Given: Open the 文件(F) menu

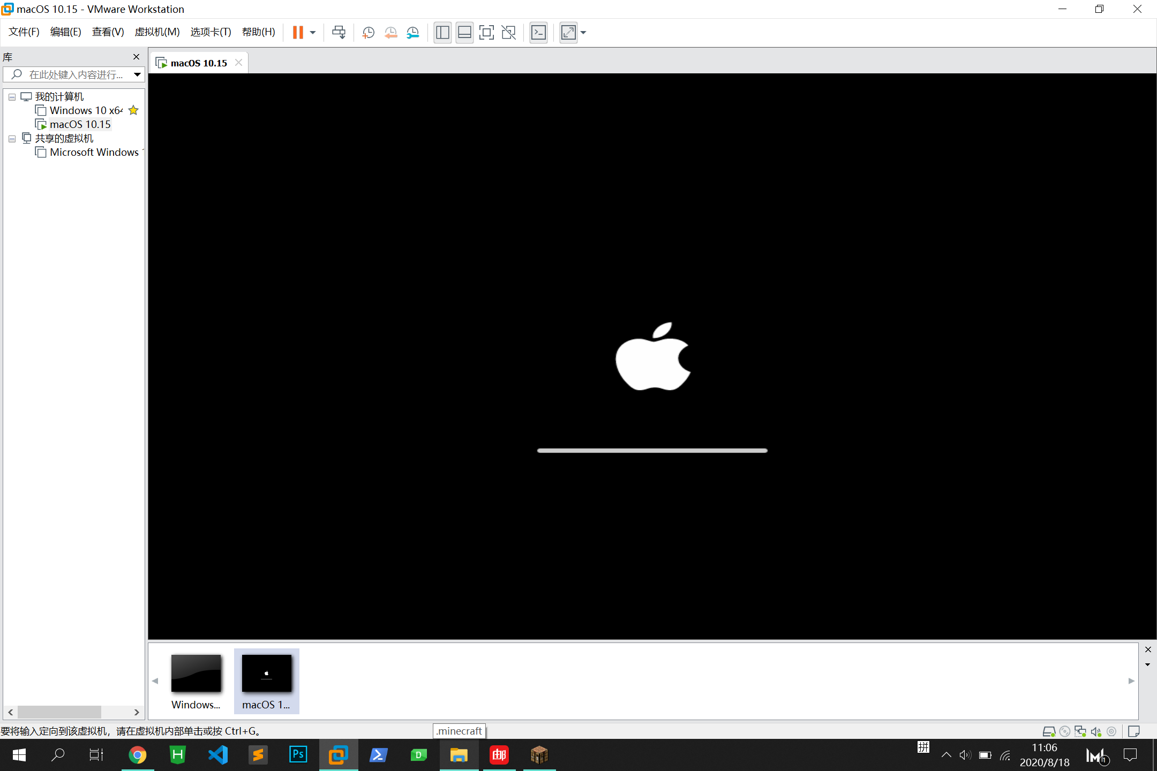Looking at the screenshot, I should pyautogui.click(x=24, y=32).
